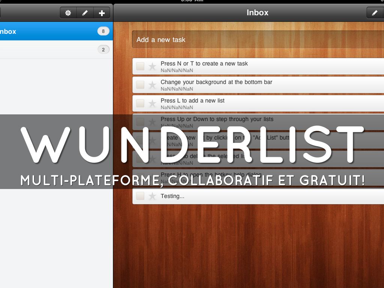
Task: Open the 'Press N or T to create a new task' text
Action: click(204, 64)
